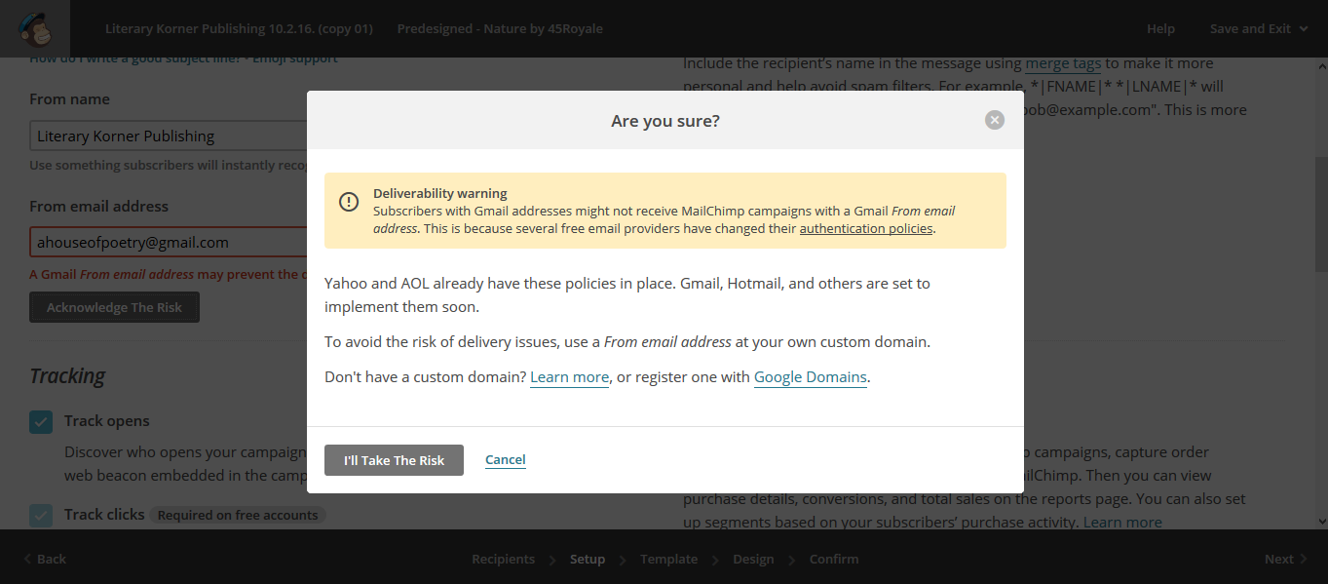The image size is (1328, 584).
Task: Go to the Confirm step
Action: pyautogui.click(x=834, y=559)
